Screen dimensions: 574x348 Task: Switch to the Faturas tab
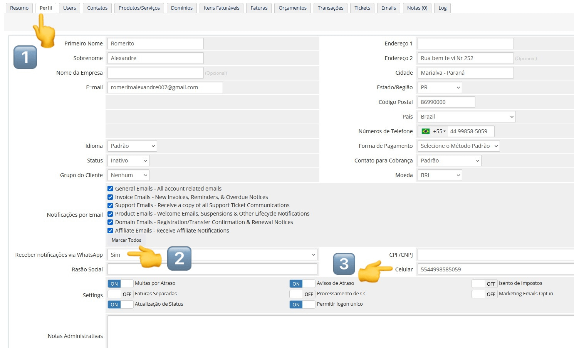pyautogui.click(x=259, y=8)
